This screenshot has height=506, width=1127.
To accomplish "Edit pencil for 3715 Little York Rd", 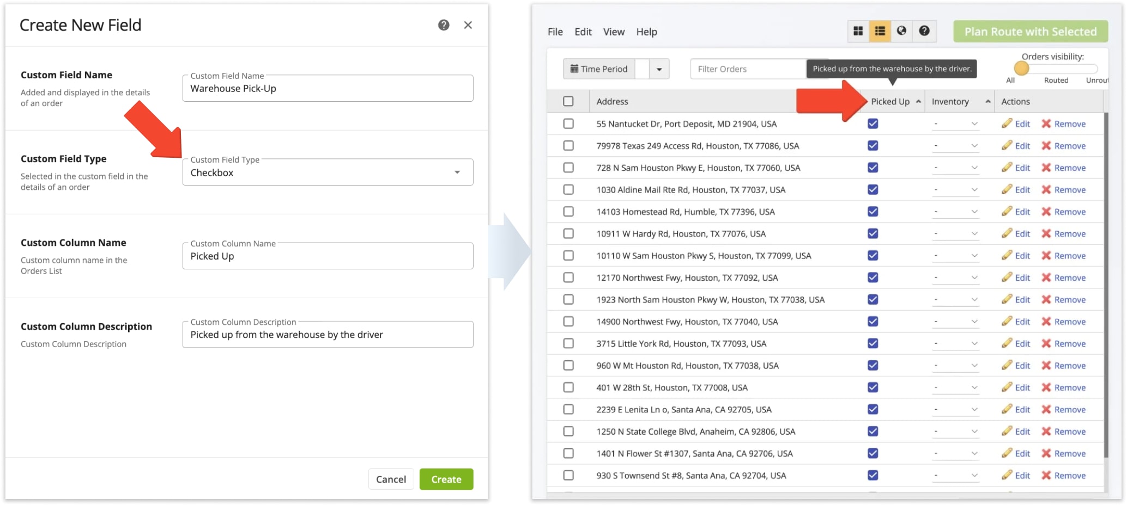I will (x=1007, y=344).
